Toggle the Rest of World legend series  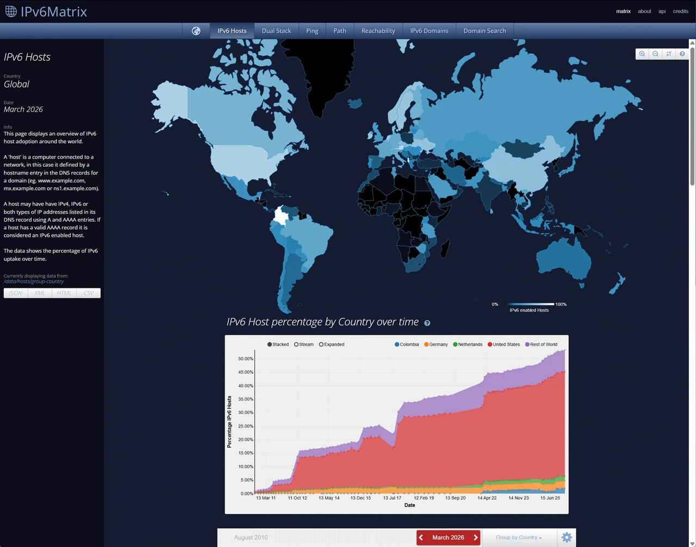pyautogui.click(x=541, y=344)
